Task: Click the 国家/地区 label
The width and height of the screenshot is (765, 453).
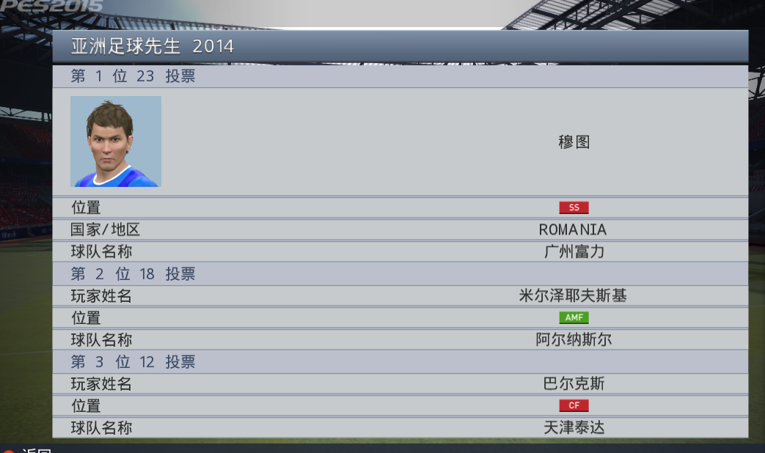Action: tap(106, 229)
